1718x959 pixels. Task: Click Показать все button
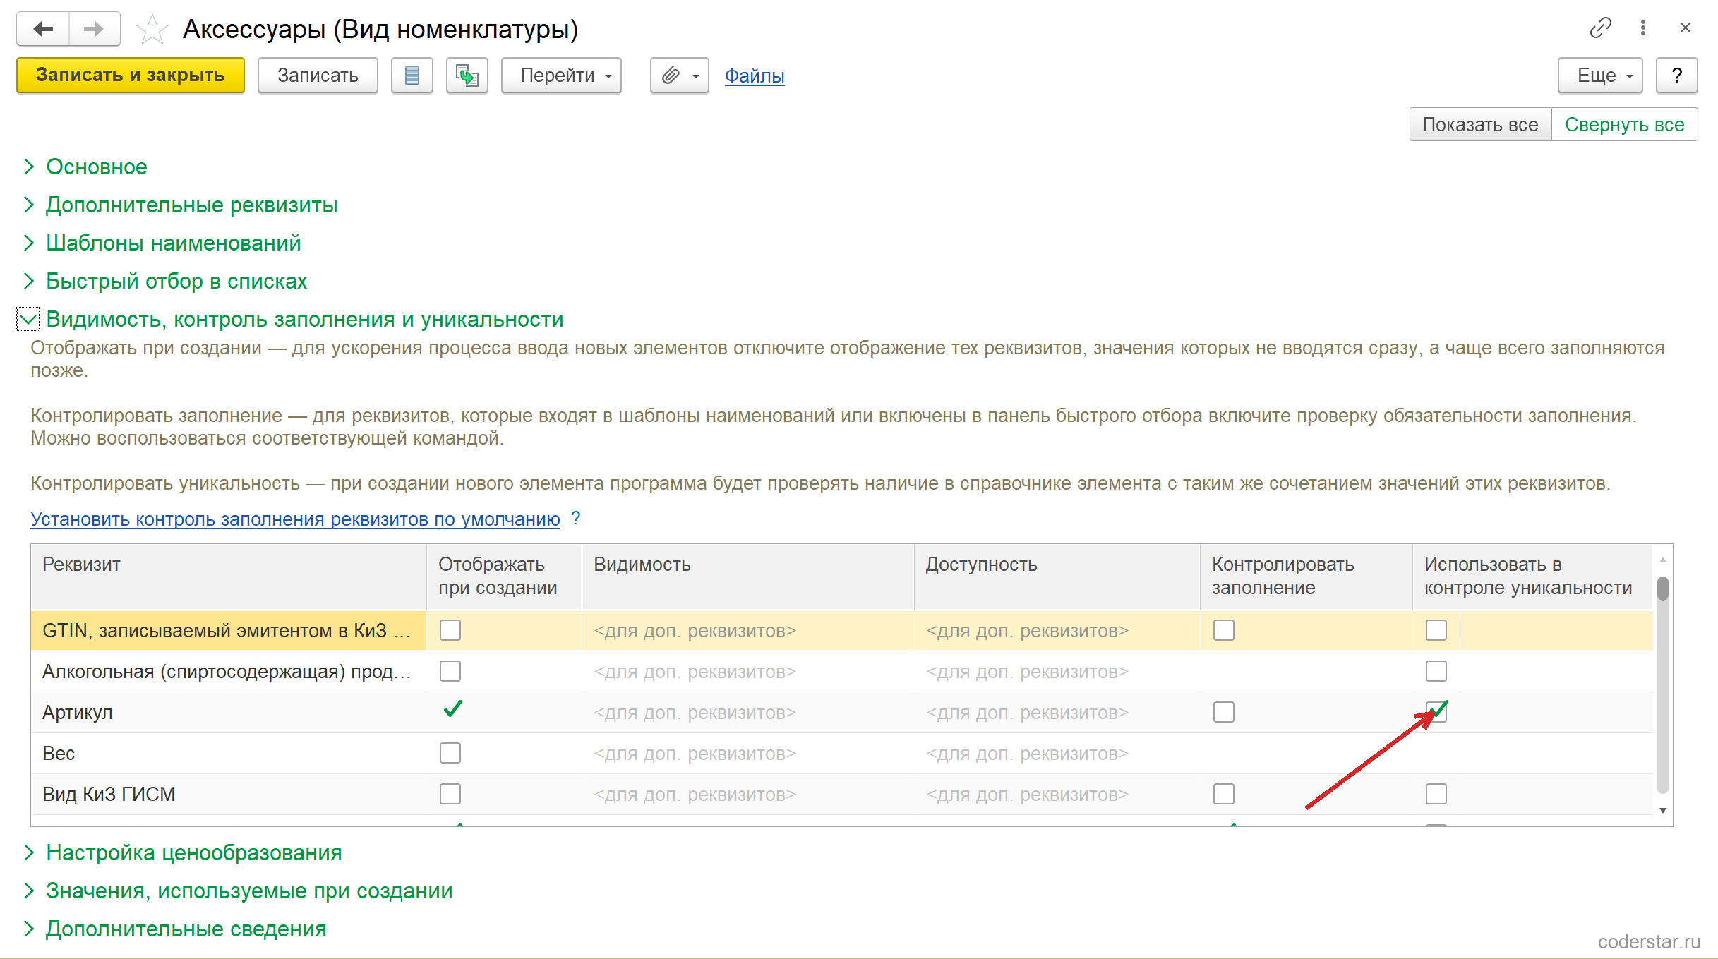tap(1480, 124)
